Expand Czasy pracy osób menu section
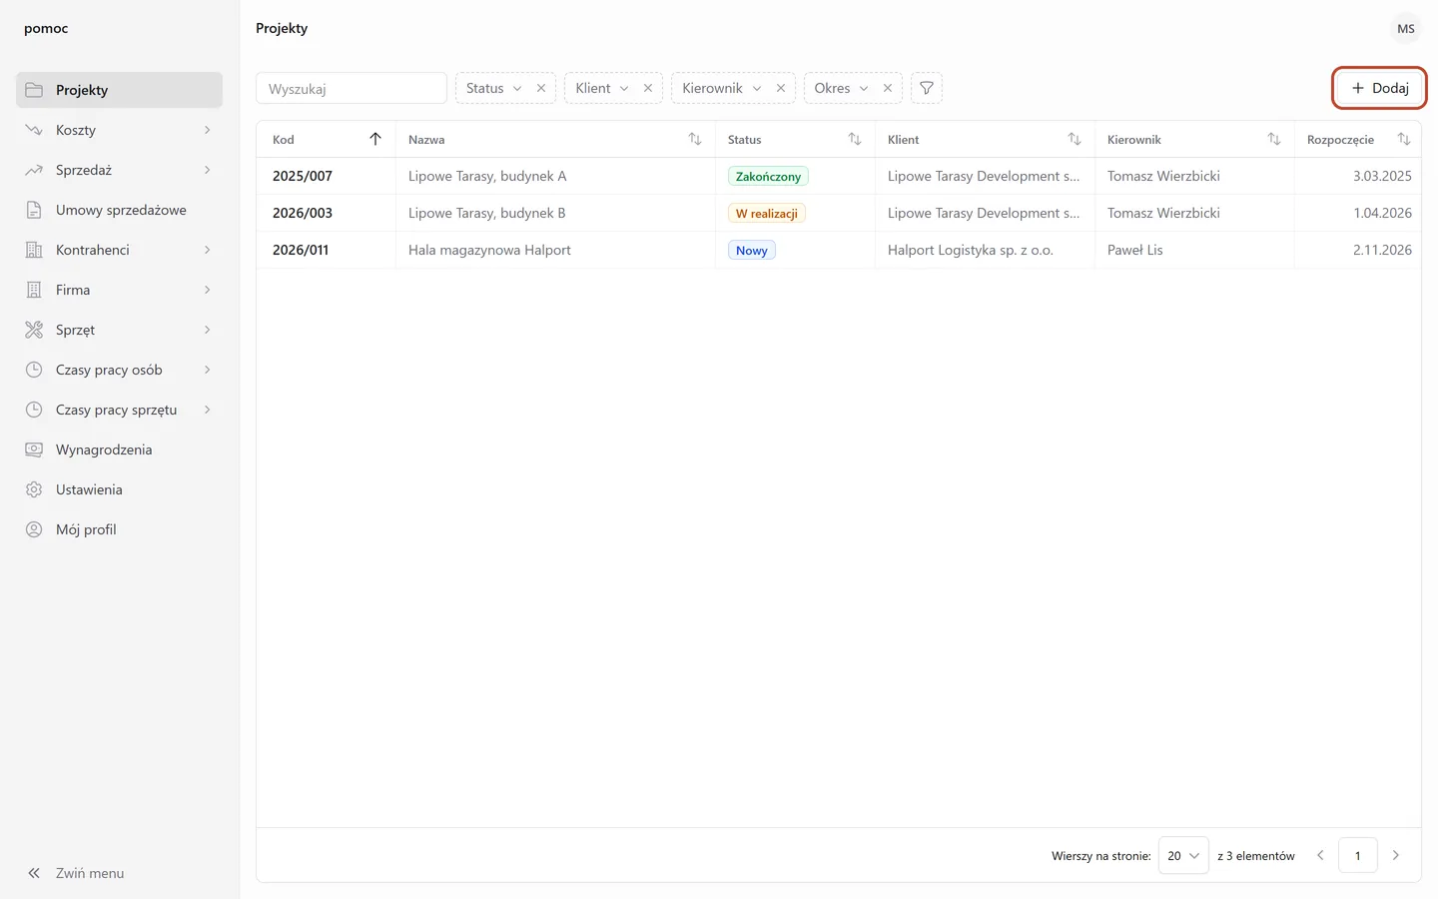This screenshot has width=1438, height=899. click(x=119, y=370)
